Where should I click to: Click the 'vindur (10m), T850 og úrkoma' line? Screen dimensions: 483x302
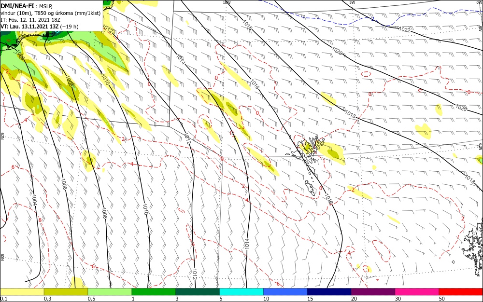tap(51, 13)
